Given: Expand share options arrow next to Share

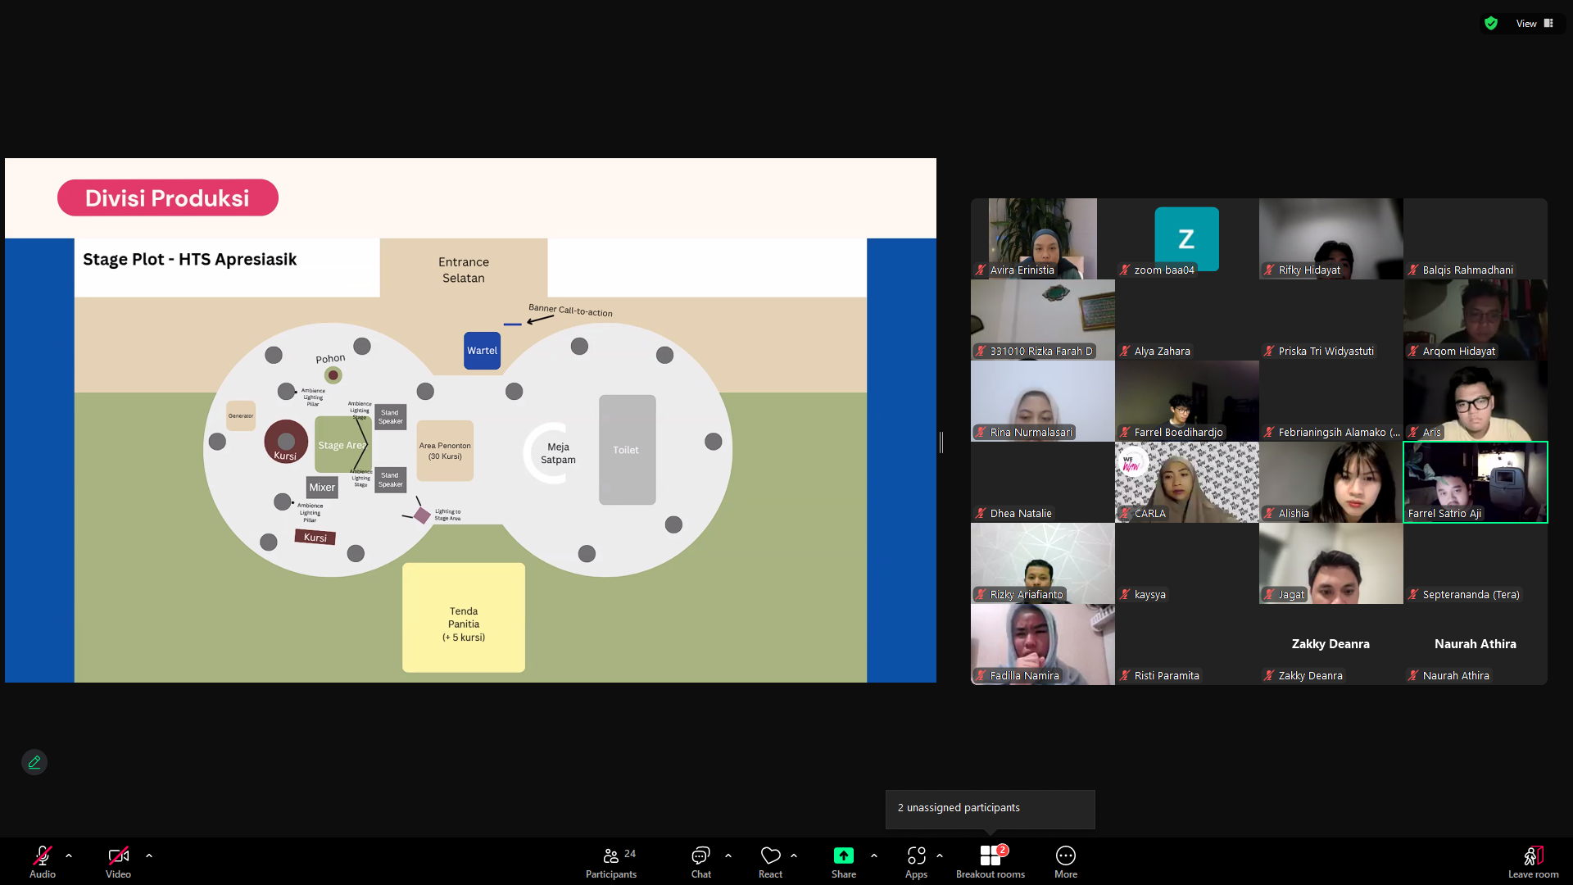Looking at the screenshot, I should (x=874, y=855).
